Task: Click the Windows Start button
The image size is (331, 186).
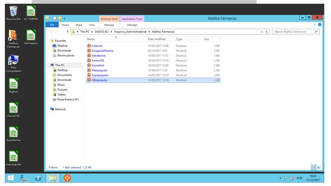Action: pyautogui.click(x=10, y=178)
